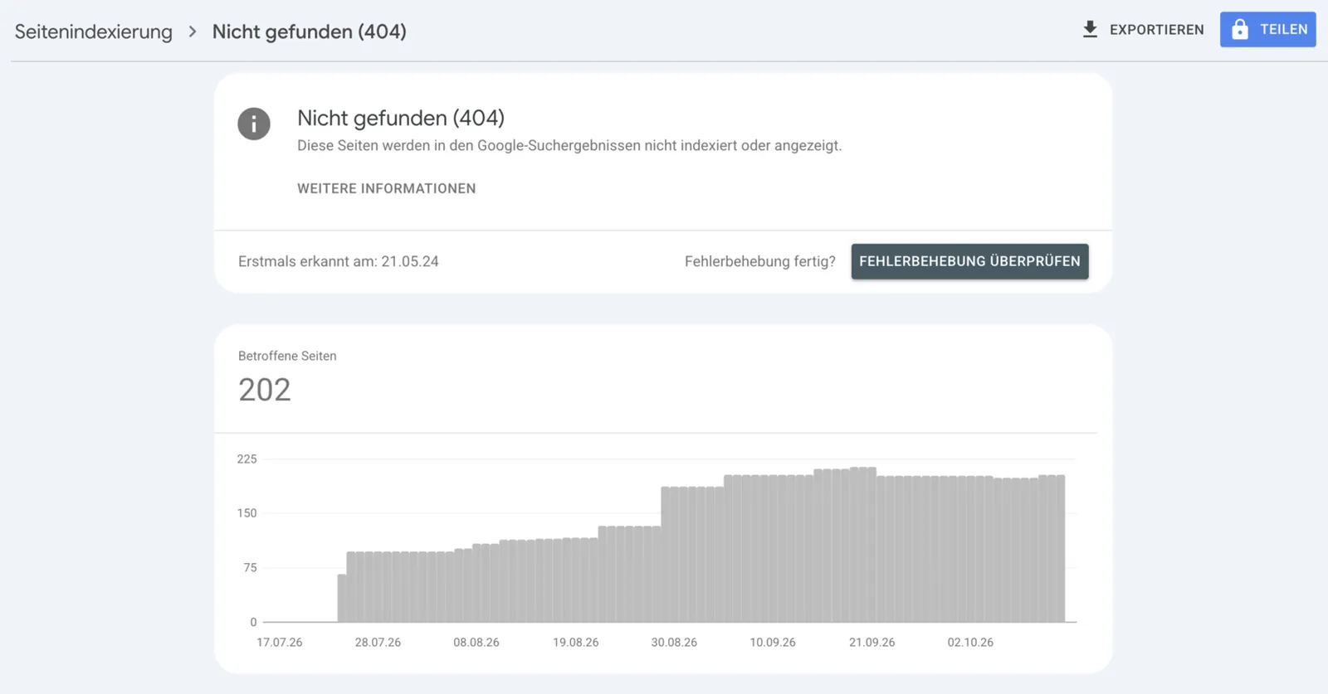Click the 17.07.26 date on chart axis
Screen dimensions: 1328x694
(x=280, y=643)
